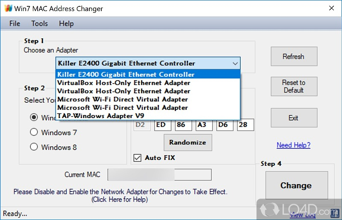Click the Current MAC display field
The width and height of the screenshot is (342, 220).
(159, 174)
